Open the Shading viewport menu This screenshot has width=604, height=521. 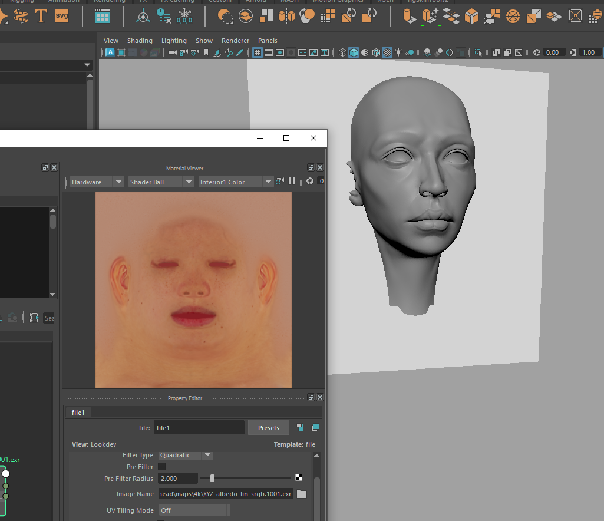[140, 41]
